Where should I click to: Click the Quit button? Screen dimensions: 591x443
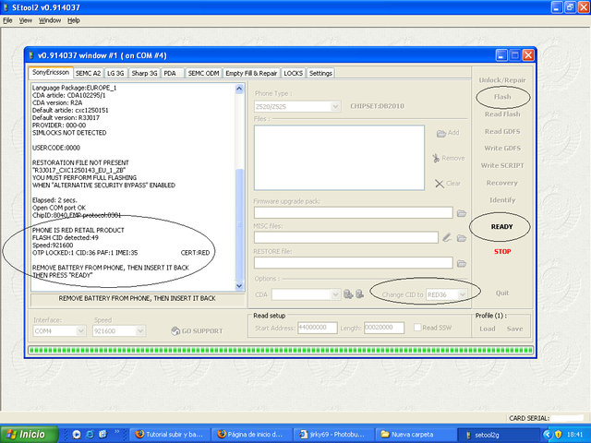click(x=502, y=293)
